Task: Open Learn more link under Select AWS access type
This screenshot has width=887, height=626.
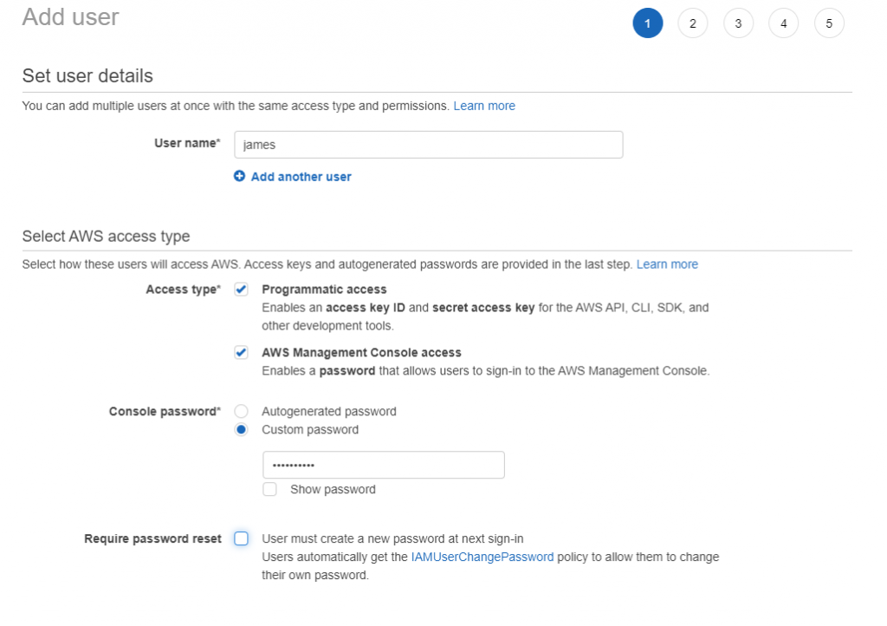Action: click(667, 264)
